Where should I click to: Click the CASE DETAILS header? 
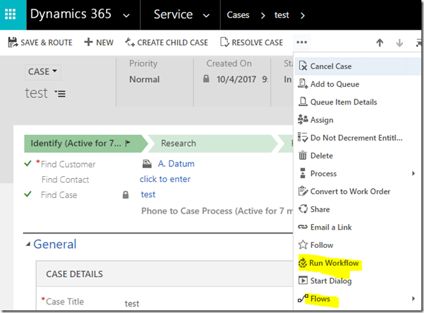pyautogui.click(x=74, y=274)
